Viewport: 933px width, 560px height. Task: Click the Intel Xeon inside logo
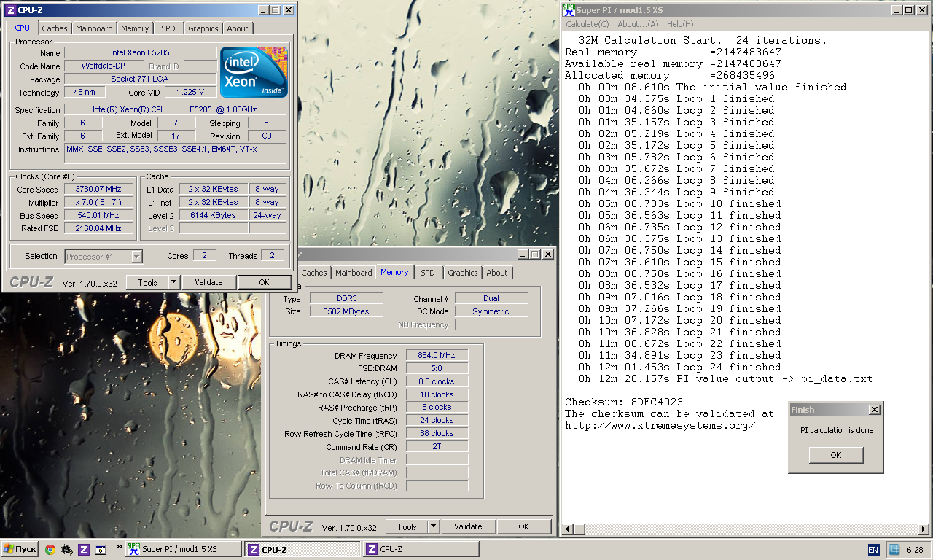tap(254, 72)
